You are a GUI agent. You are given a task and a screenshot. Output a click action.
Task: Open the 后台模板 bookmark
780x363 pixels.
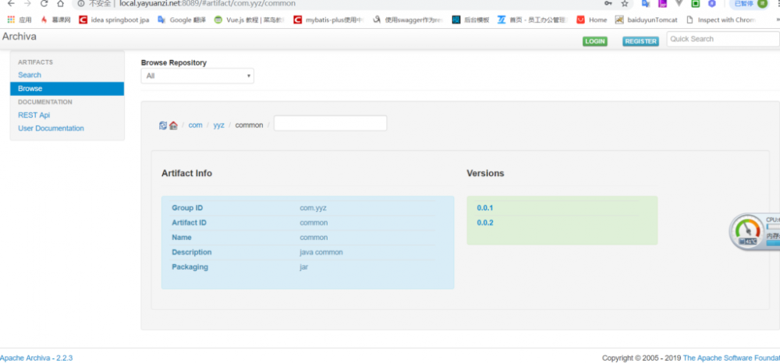tap(470, 19)
